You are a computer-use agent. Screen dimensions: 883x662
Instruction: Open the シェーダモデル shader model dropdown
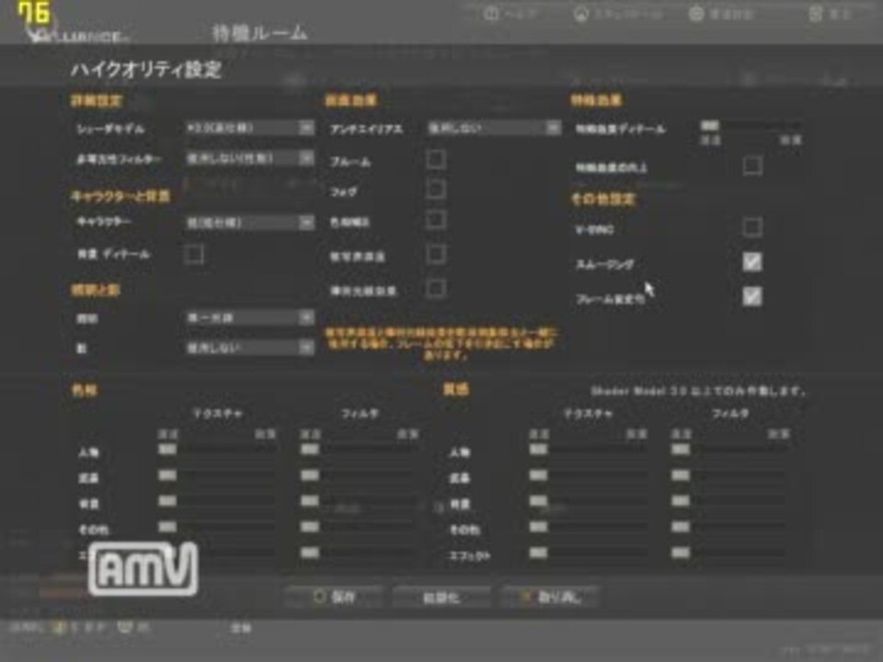249,128
